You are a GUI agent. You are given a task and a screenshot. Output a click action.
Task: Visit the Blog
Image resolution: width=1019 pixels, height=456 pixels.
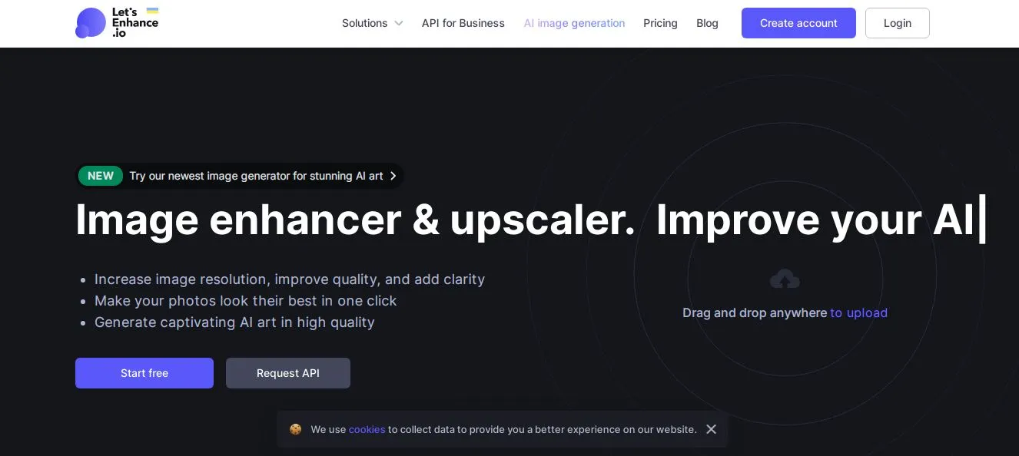click(707, 23)
